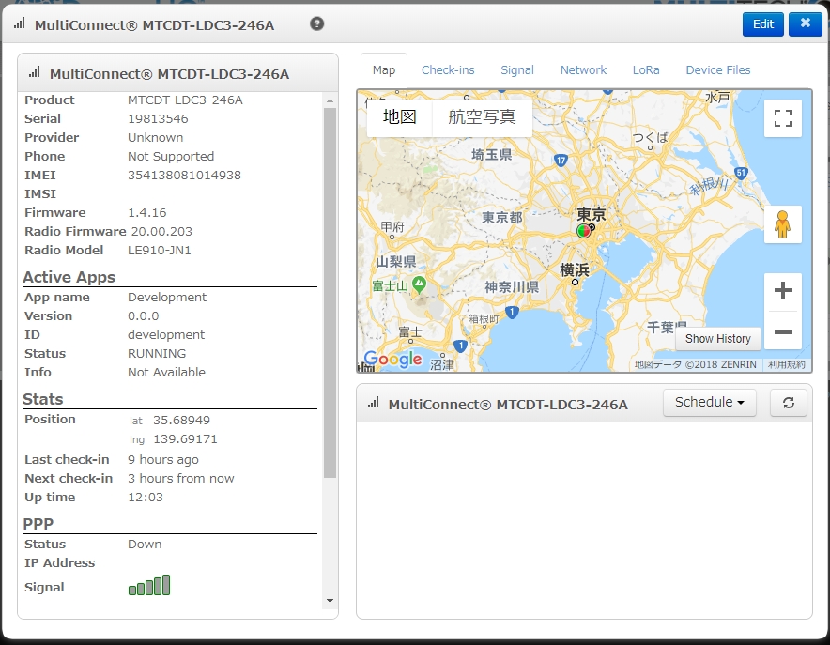This screenshot has width=830, height=645.
Task: Click the refresh icon button
Action: [788, 403]
